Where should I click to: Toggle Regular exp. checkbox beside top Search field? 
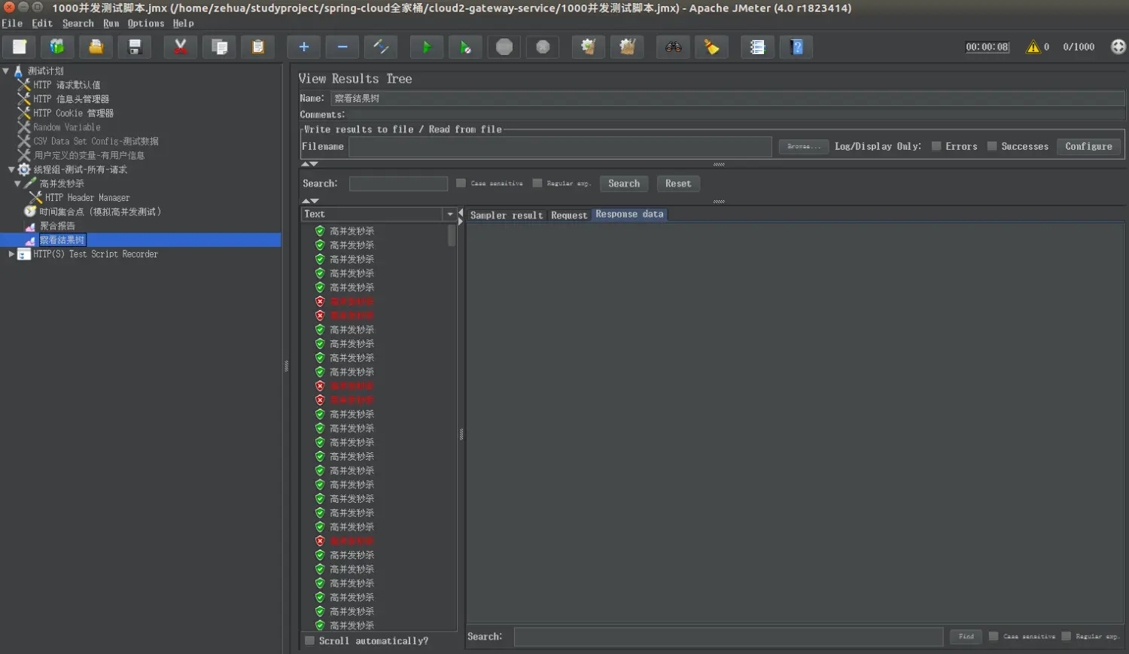tap(537, 183)
